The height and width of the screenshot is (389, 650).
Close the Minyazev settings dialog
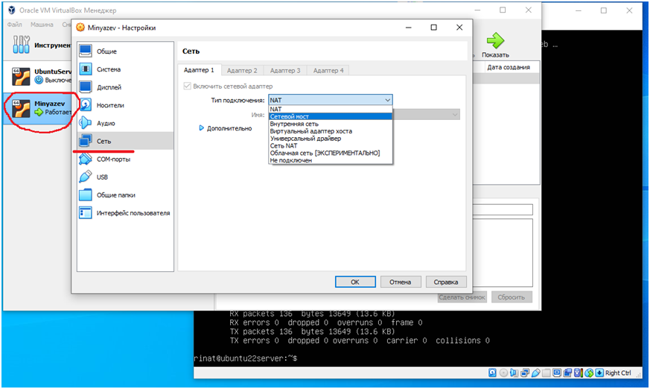(x=459, y=28)
